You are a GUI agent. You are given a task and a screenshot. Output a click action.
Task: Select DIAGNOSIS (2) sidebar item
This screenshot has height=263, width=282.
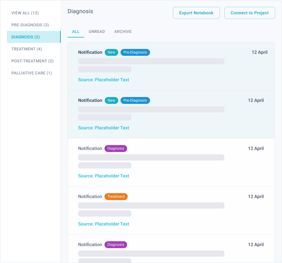click(33, 37)
